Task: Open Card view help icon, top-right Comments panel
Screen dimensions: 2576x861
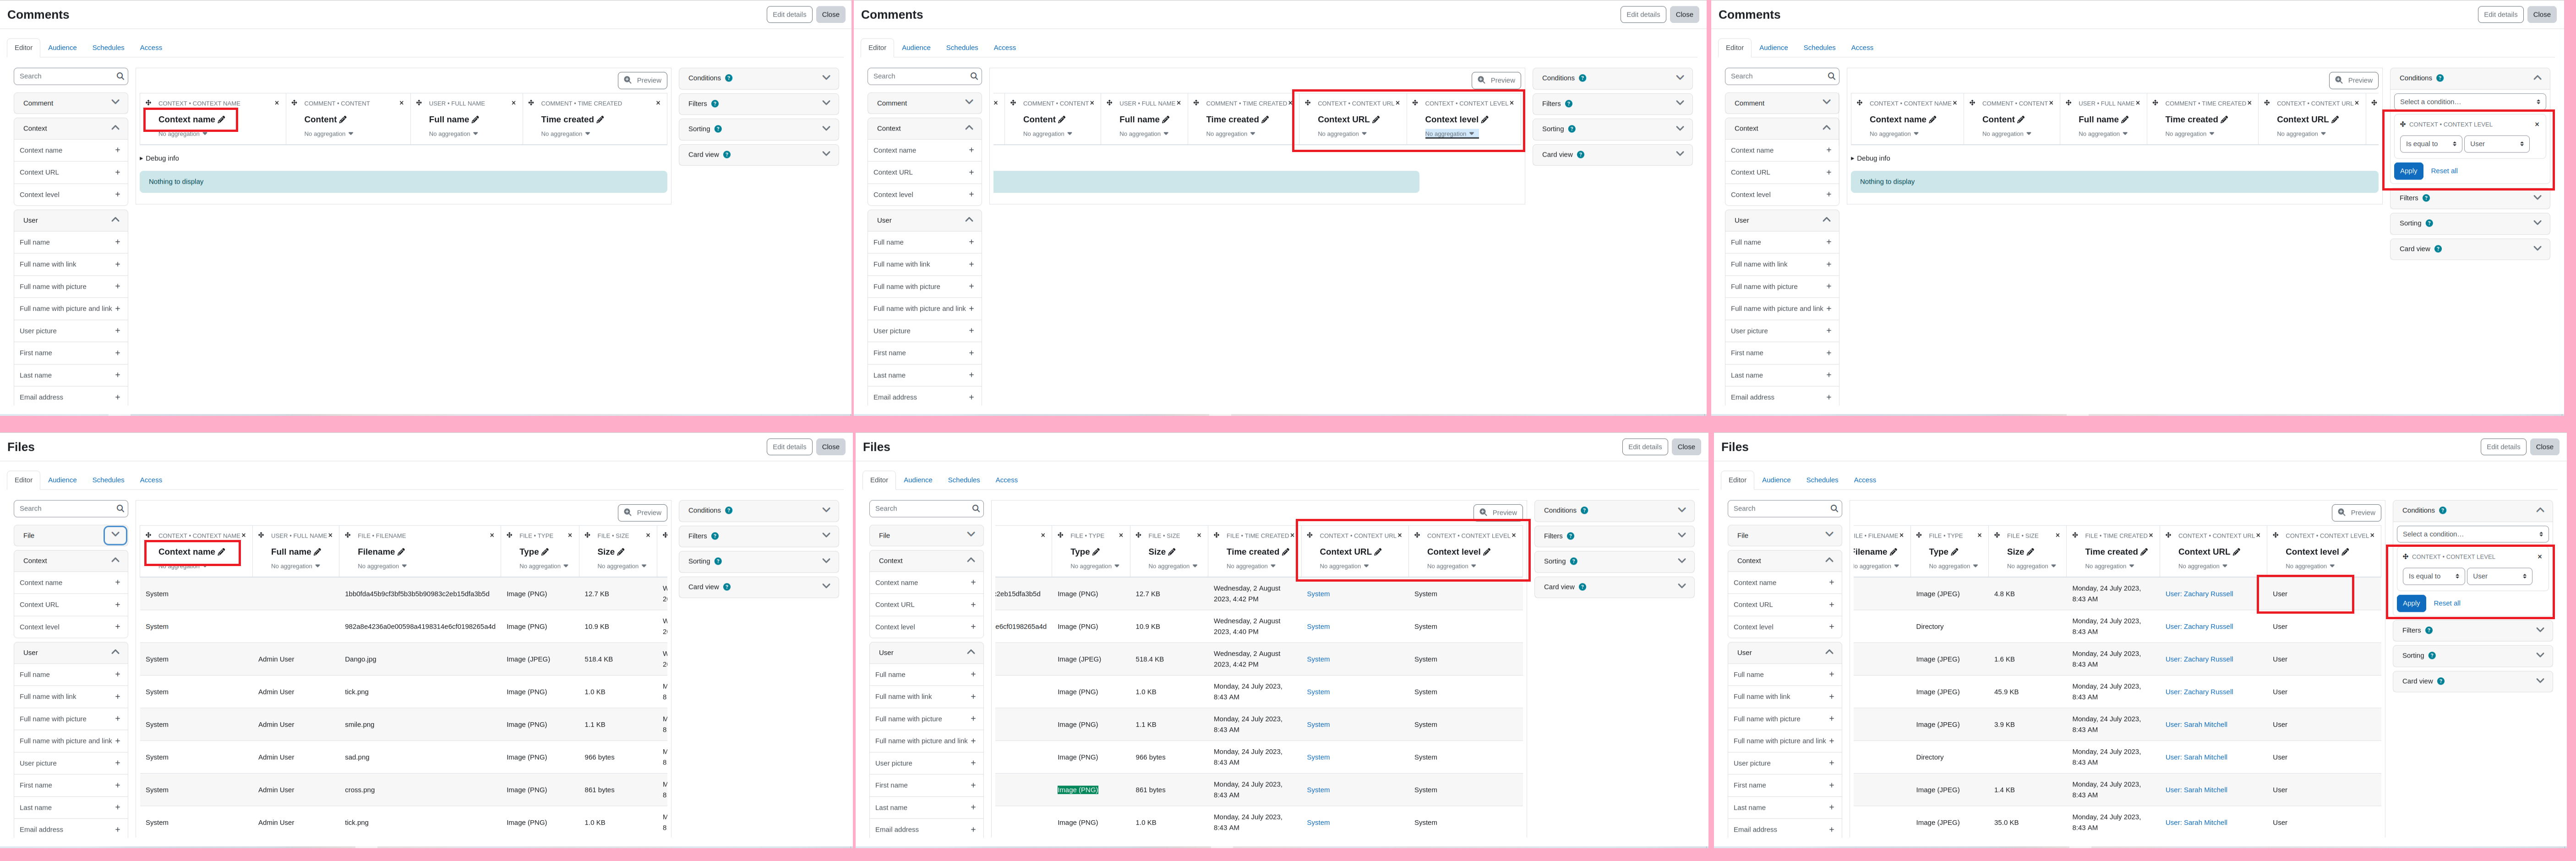Action: coord(2438,249)
